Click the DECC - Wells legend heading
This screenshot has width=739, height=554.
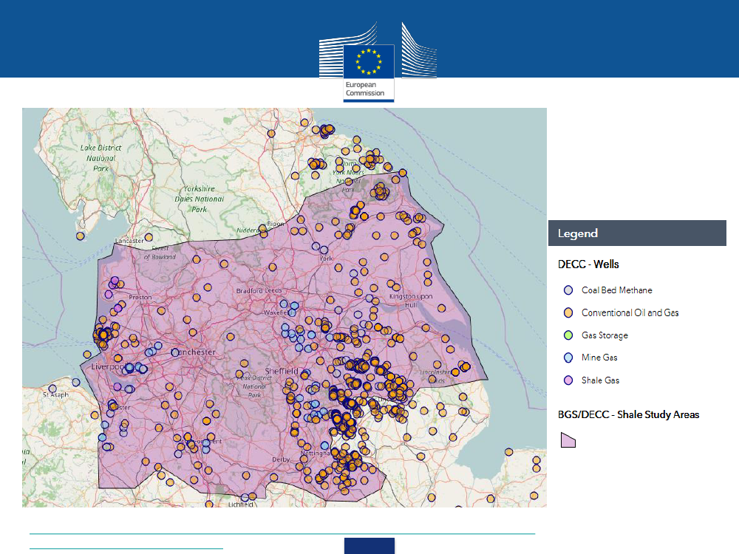pos(588,264)
